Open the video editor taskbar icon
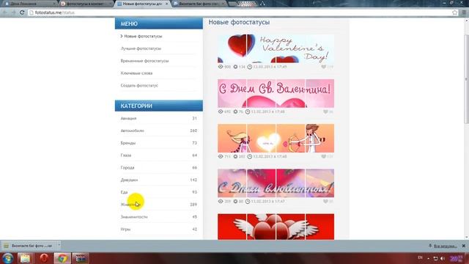 pos(81,258)
